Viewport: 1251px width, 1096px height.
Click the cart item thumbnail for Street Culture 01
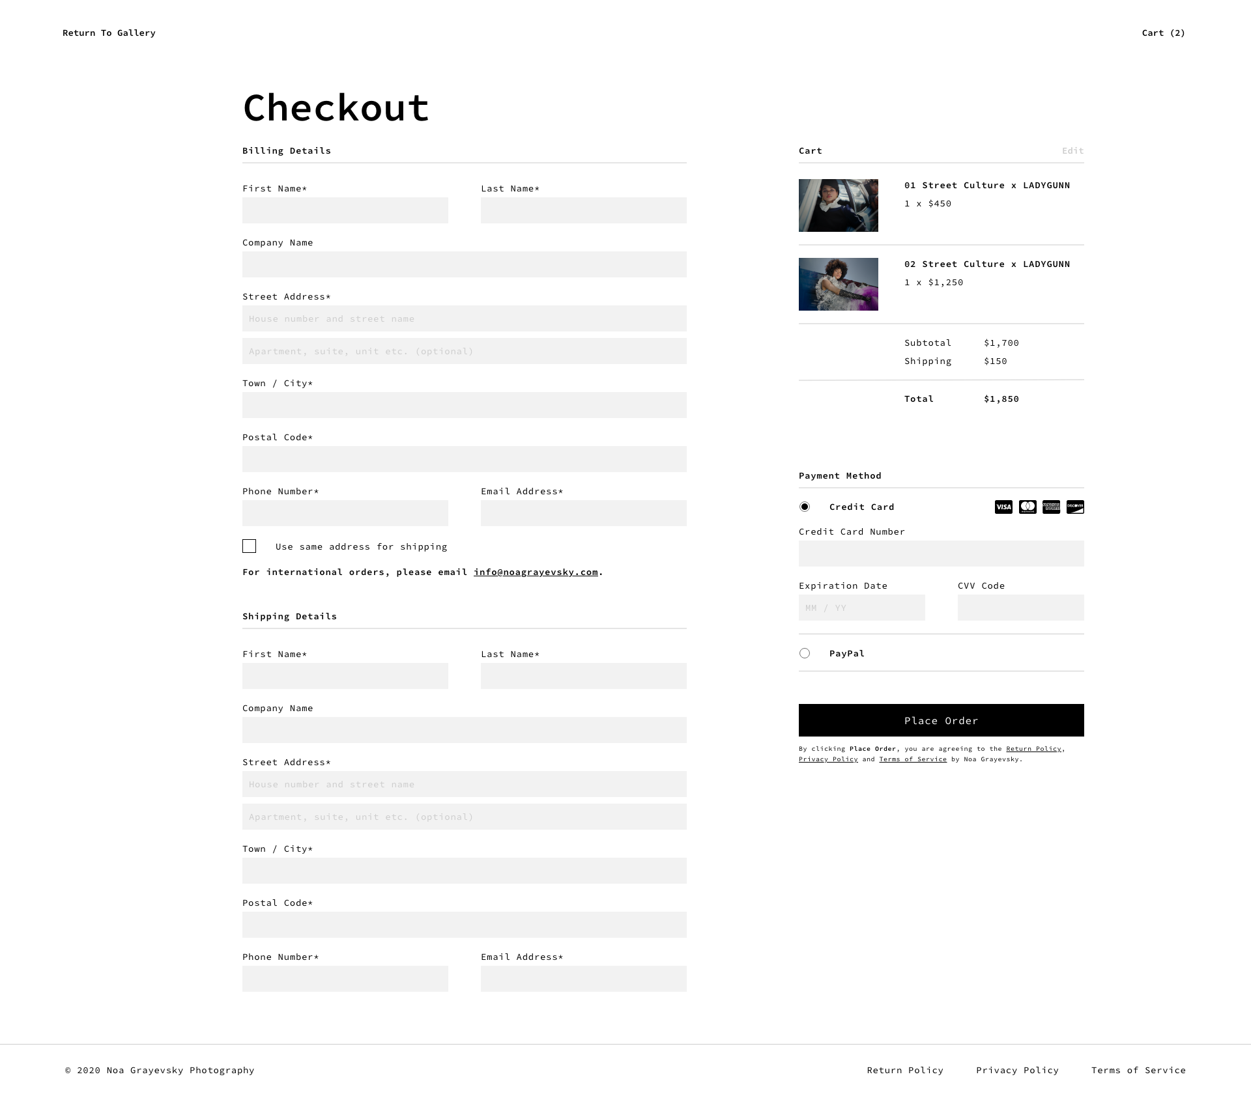click(839, 204)
